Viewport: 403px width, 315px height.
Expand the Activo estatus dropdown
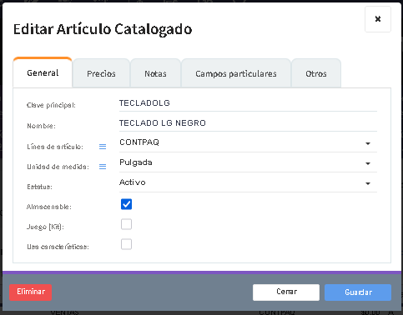tap(248, 182)
